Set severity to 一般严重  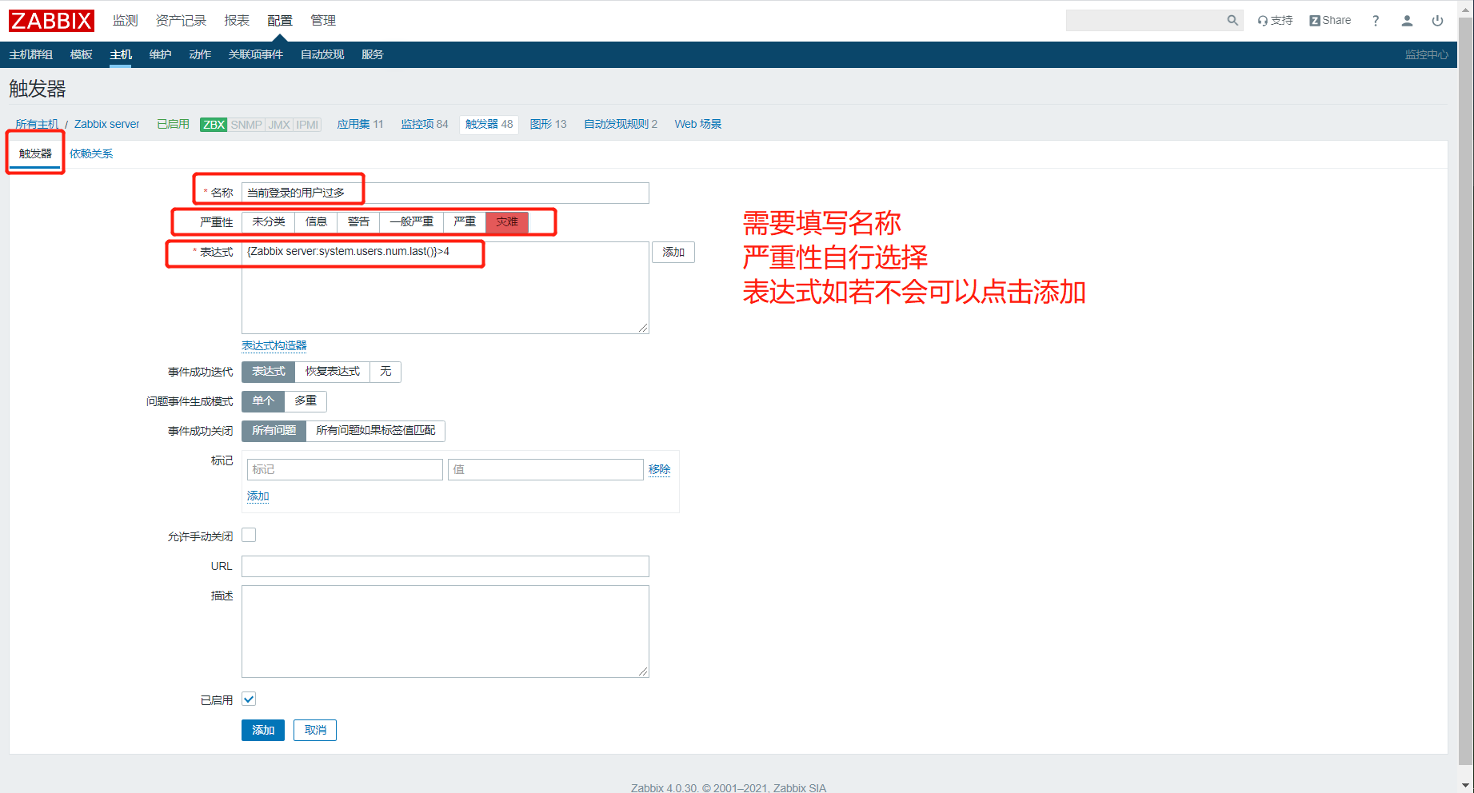tap(411, 221)
